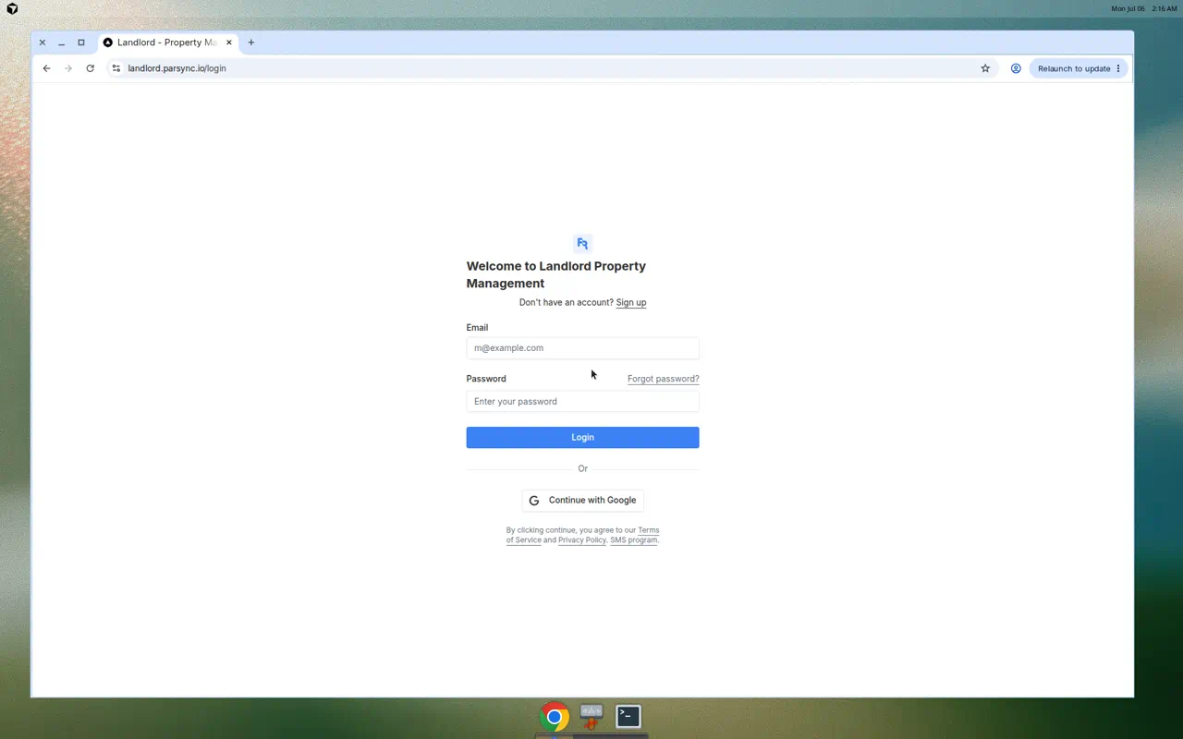Click the clock showing 2:16 AM
This screenshot has height=739, width=1183.
coord(1164,8)
